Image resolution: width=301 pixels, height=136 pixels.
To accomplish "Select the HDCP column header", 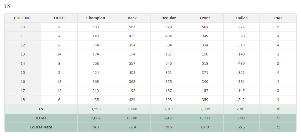I will [59, 18].
